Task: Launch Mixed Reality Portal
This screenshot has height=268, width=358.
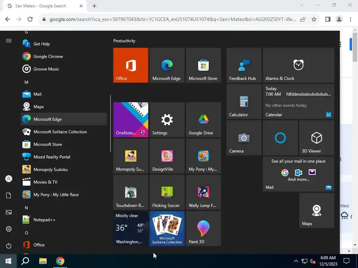Action: (x=64, y=157)
